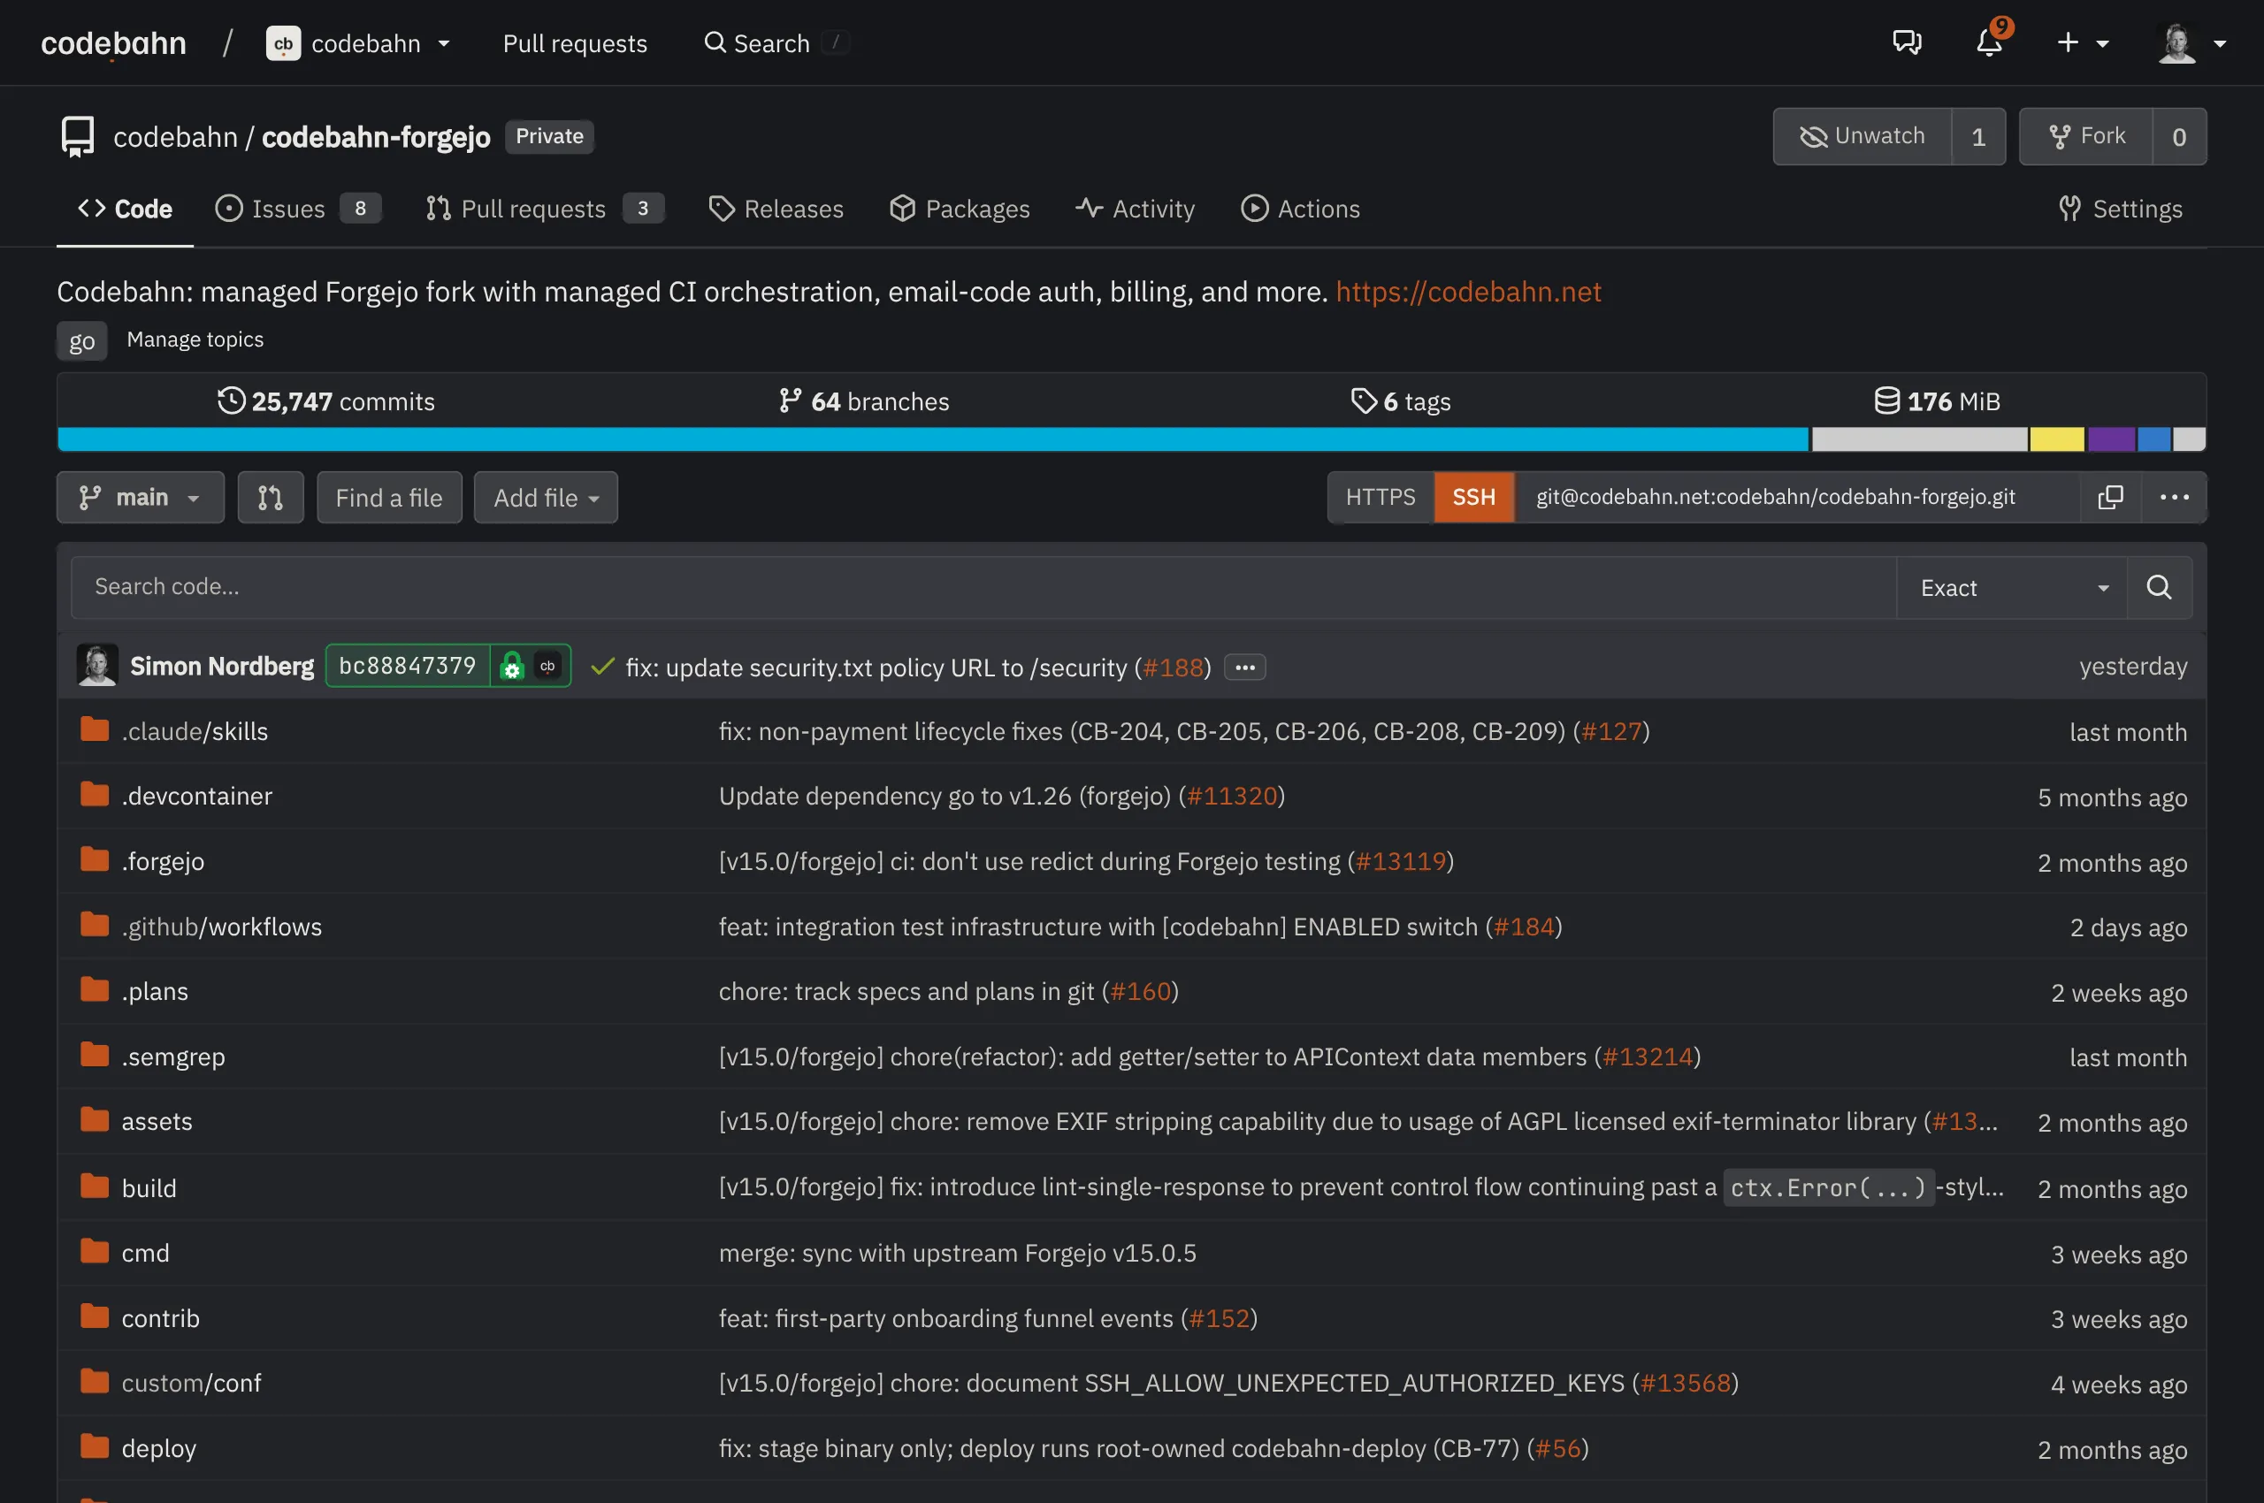Open repository Settings

pyautogui.click(x=2120, y=209)
